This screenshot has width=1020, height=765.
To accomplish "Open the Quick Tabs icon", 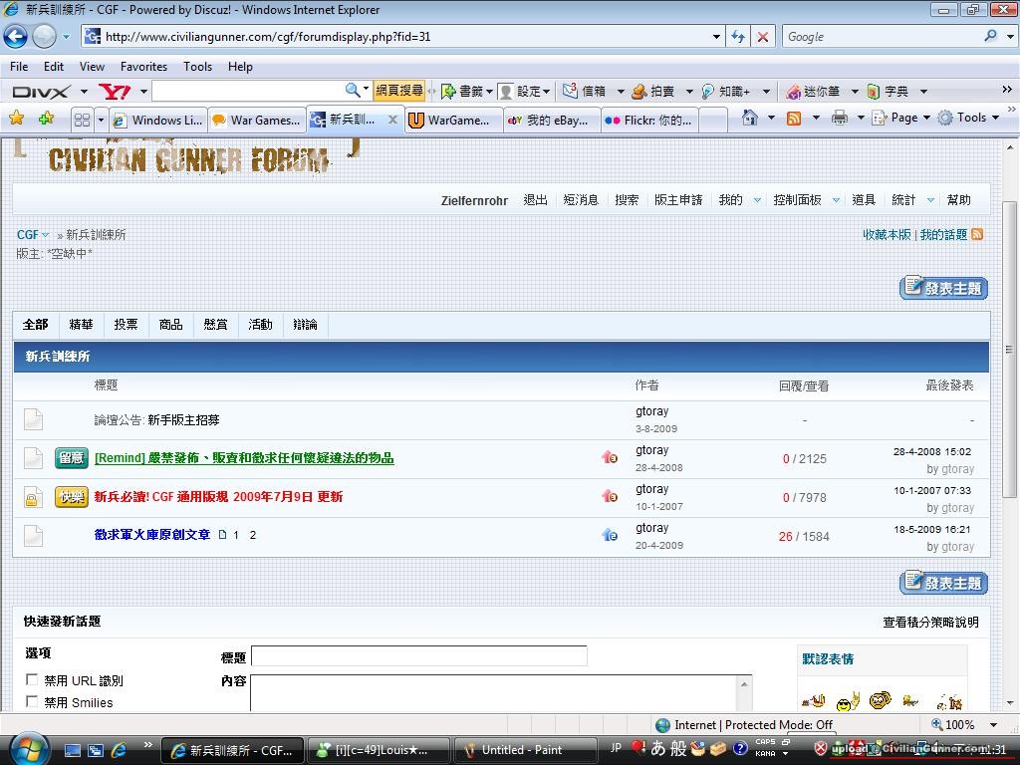I will click(82, 120).
